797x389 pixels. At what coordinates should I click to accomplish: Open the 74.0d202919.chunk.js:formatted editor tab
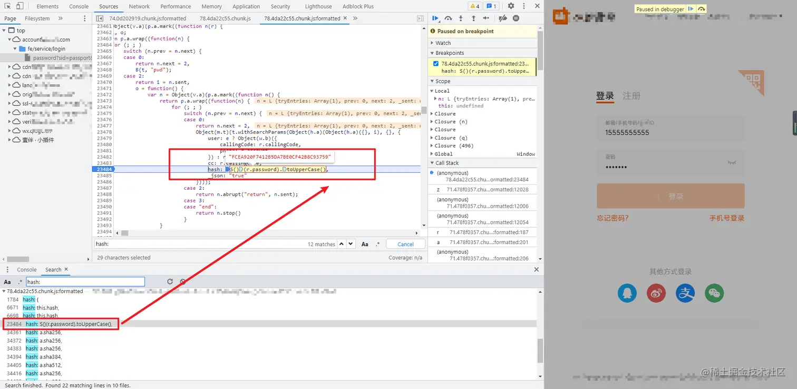148,18
